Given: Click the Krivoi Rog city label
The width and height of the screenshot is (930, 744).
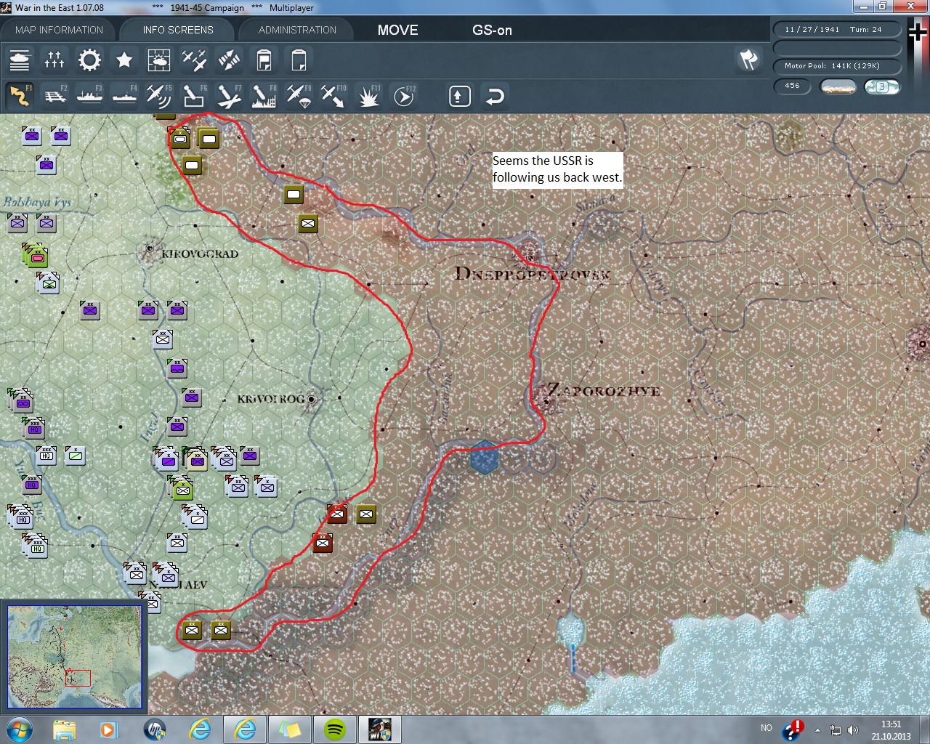Looking at the screenshot, I should coord(271,399).
